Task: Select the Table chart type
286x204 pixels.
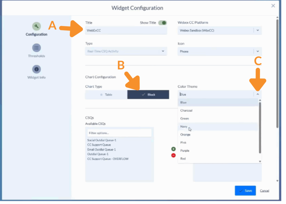Action: pos(106,95)
